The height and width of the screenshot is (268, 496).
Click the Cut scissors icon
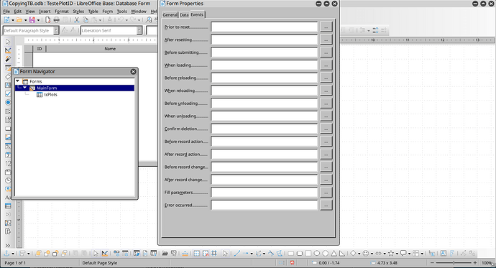(76, 20)
